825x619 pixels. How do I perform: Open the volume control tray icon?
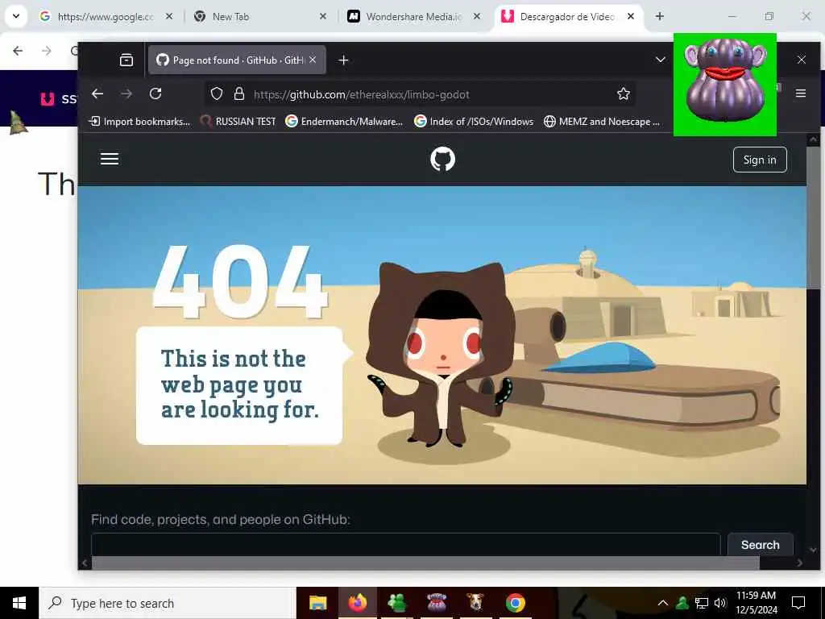click(720, 603)
